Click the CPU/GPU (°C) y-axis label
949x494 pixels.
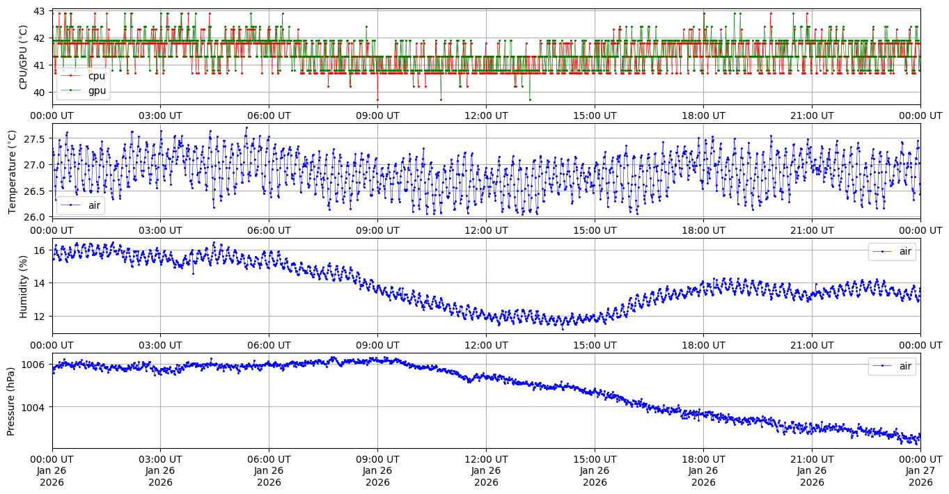(x=24, y=57)
